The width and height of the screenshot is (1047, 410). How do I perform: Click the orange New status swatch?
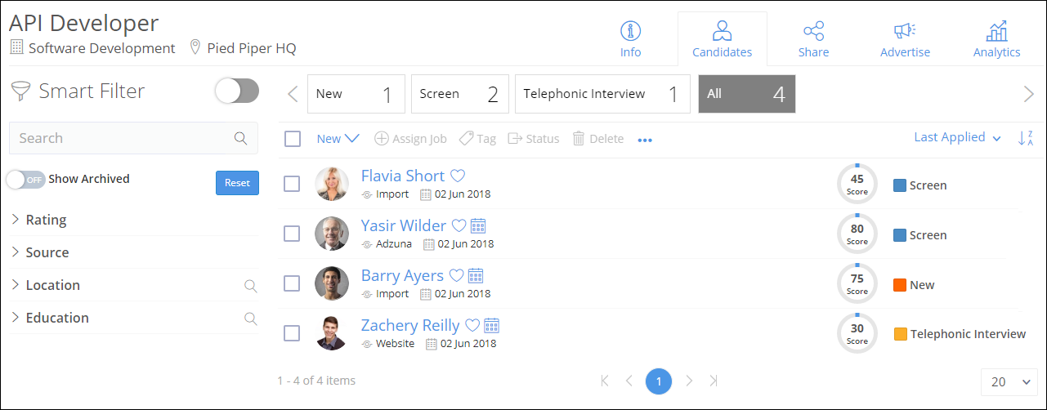click(900, 285)
